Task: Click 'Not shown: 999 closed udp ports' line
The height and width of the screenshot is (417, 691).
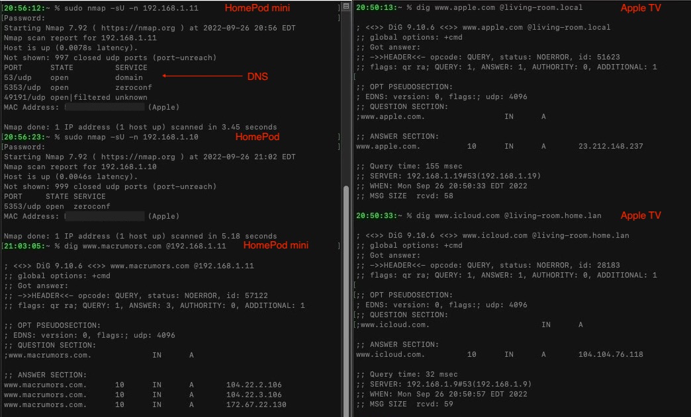Action: (110, 186)
